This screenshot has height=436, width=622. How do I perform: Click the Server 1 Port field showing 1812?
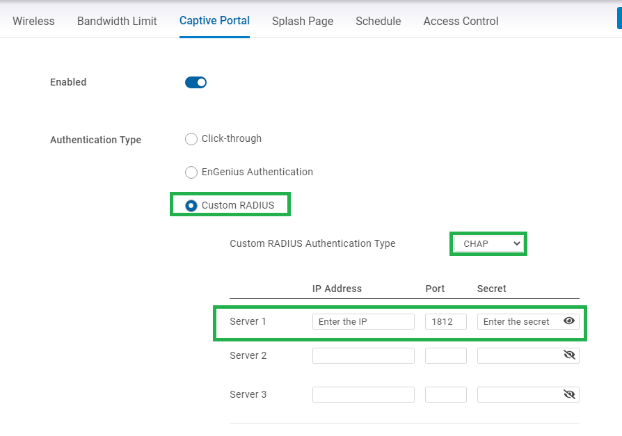click(445, 321)
